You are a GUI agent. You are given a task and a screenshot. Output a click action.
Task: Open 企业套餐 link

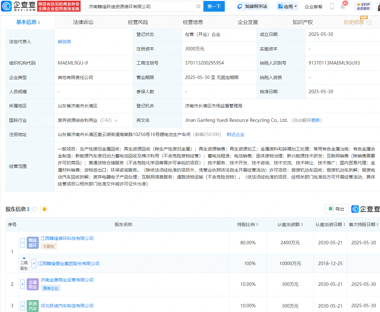(314, 6)
